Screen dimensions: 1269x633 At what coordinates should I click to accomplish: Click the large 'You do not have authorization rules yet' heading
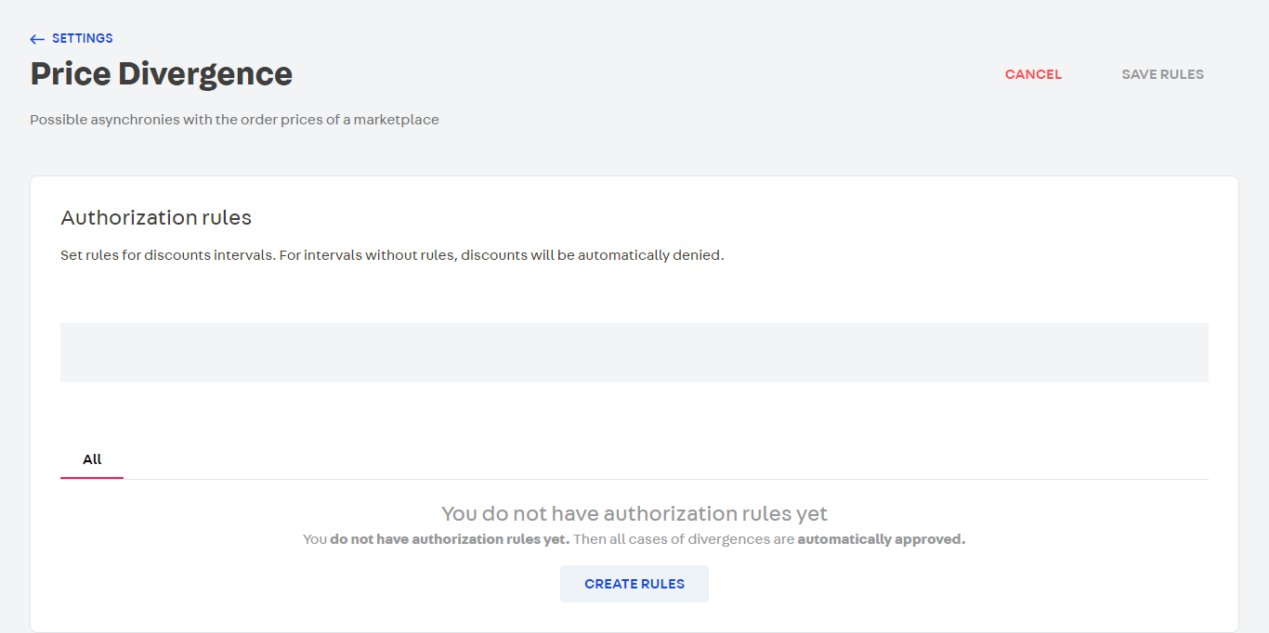coord(634,513)
